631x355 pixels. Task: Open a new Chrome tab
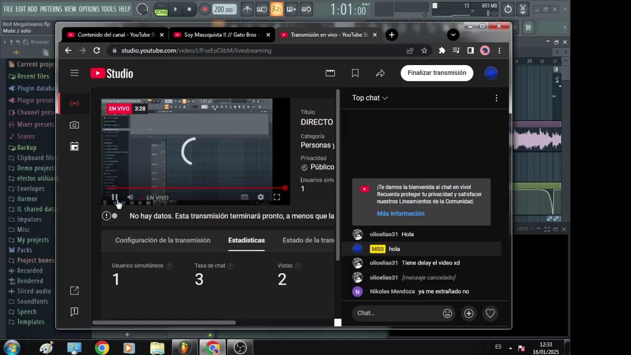pyautogui.click(x=391, y=35)
